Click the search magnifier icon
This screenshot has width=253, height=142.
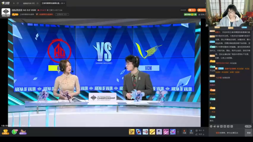tap(37, 3)
